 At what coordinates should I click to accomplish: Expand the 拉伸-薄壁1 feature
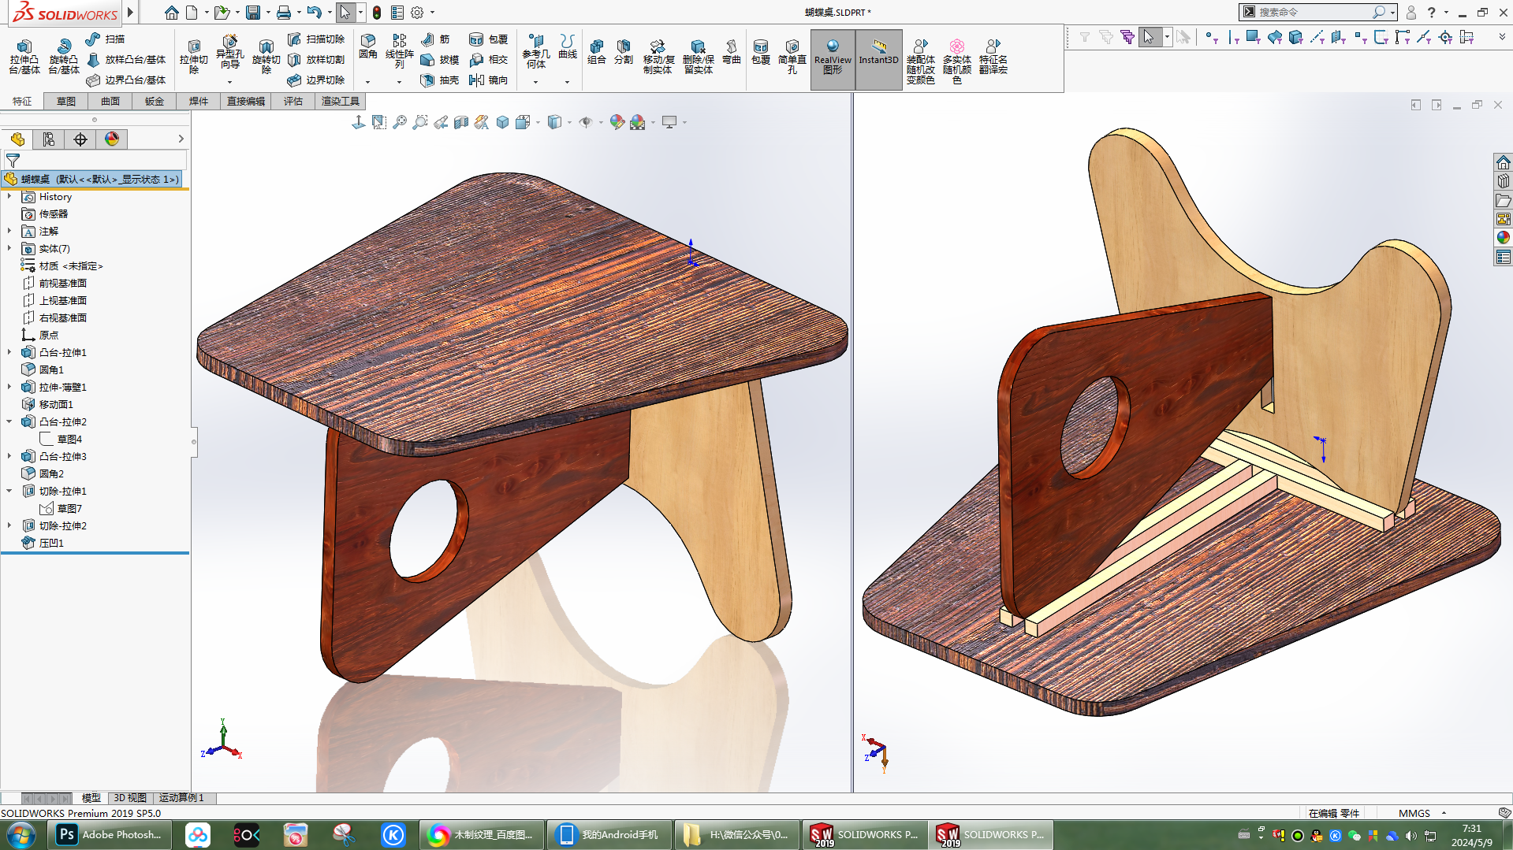[9, 387]
